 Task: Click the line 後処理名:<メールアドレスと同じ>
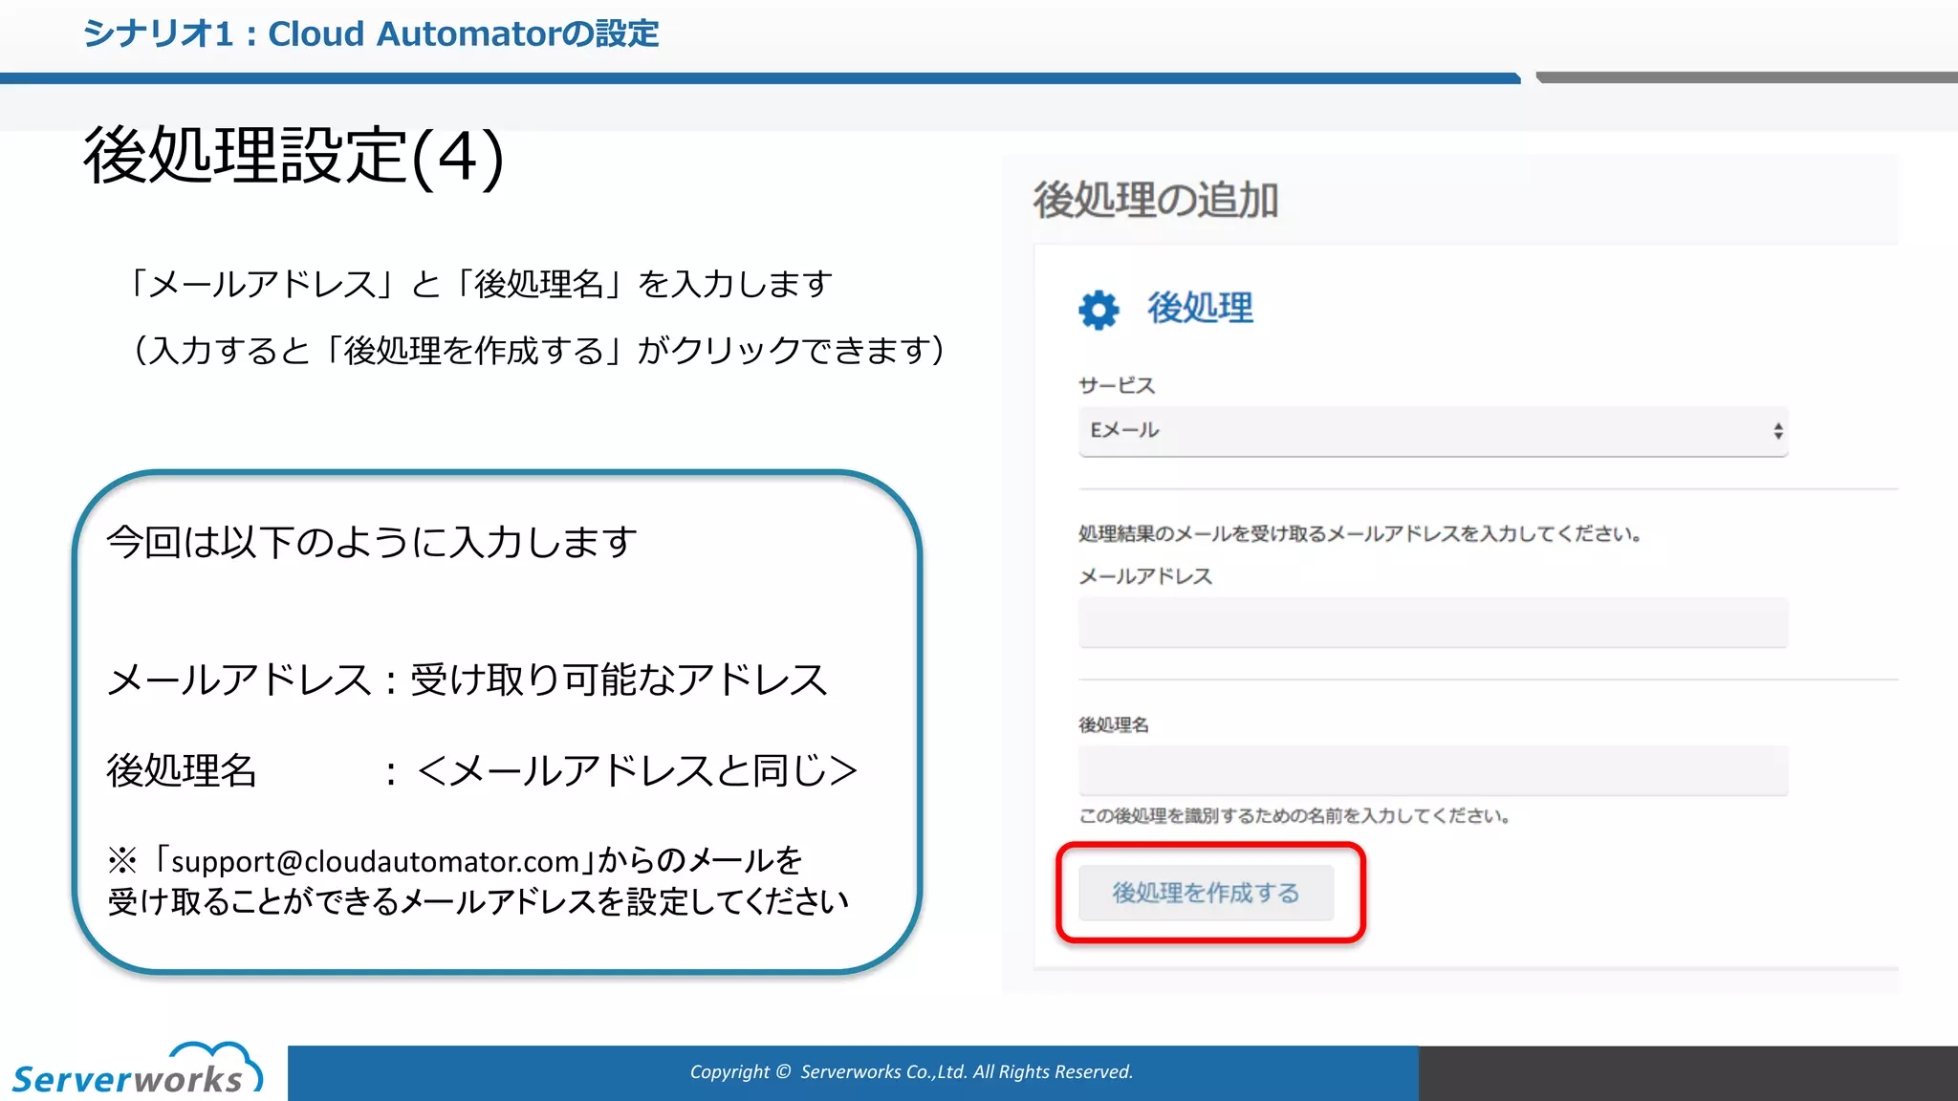tap(482, 770)
